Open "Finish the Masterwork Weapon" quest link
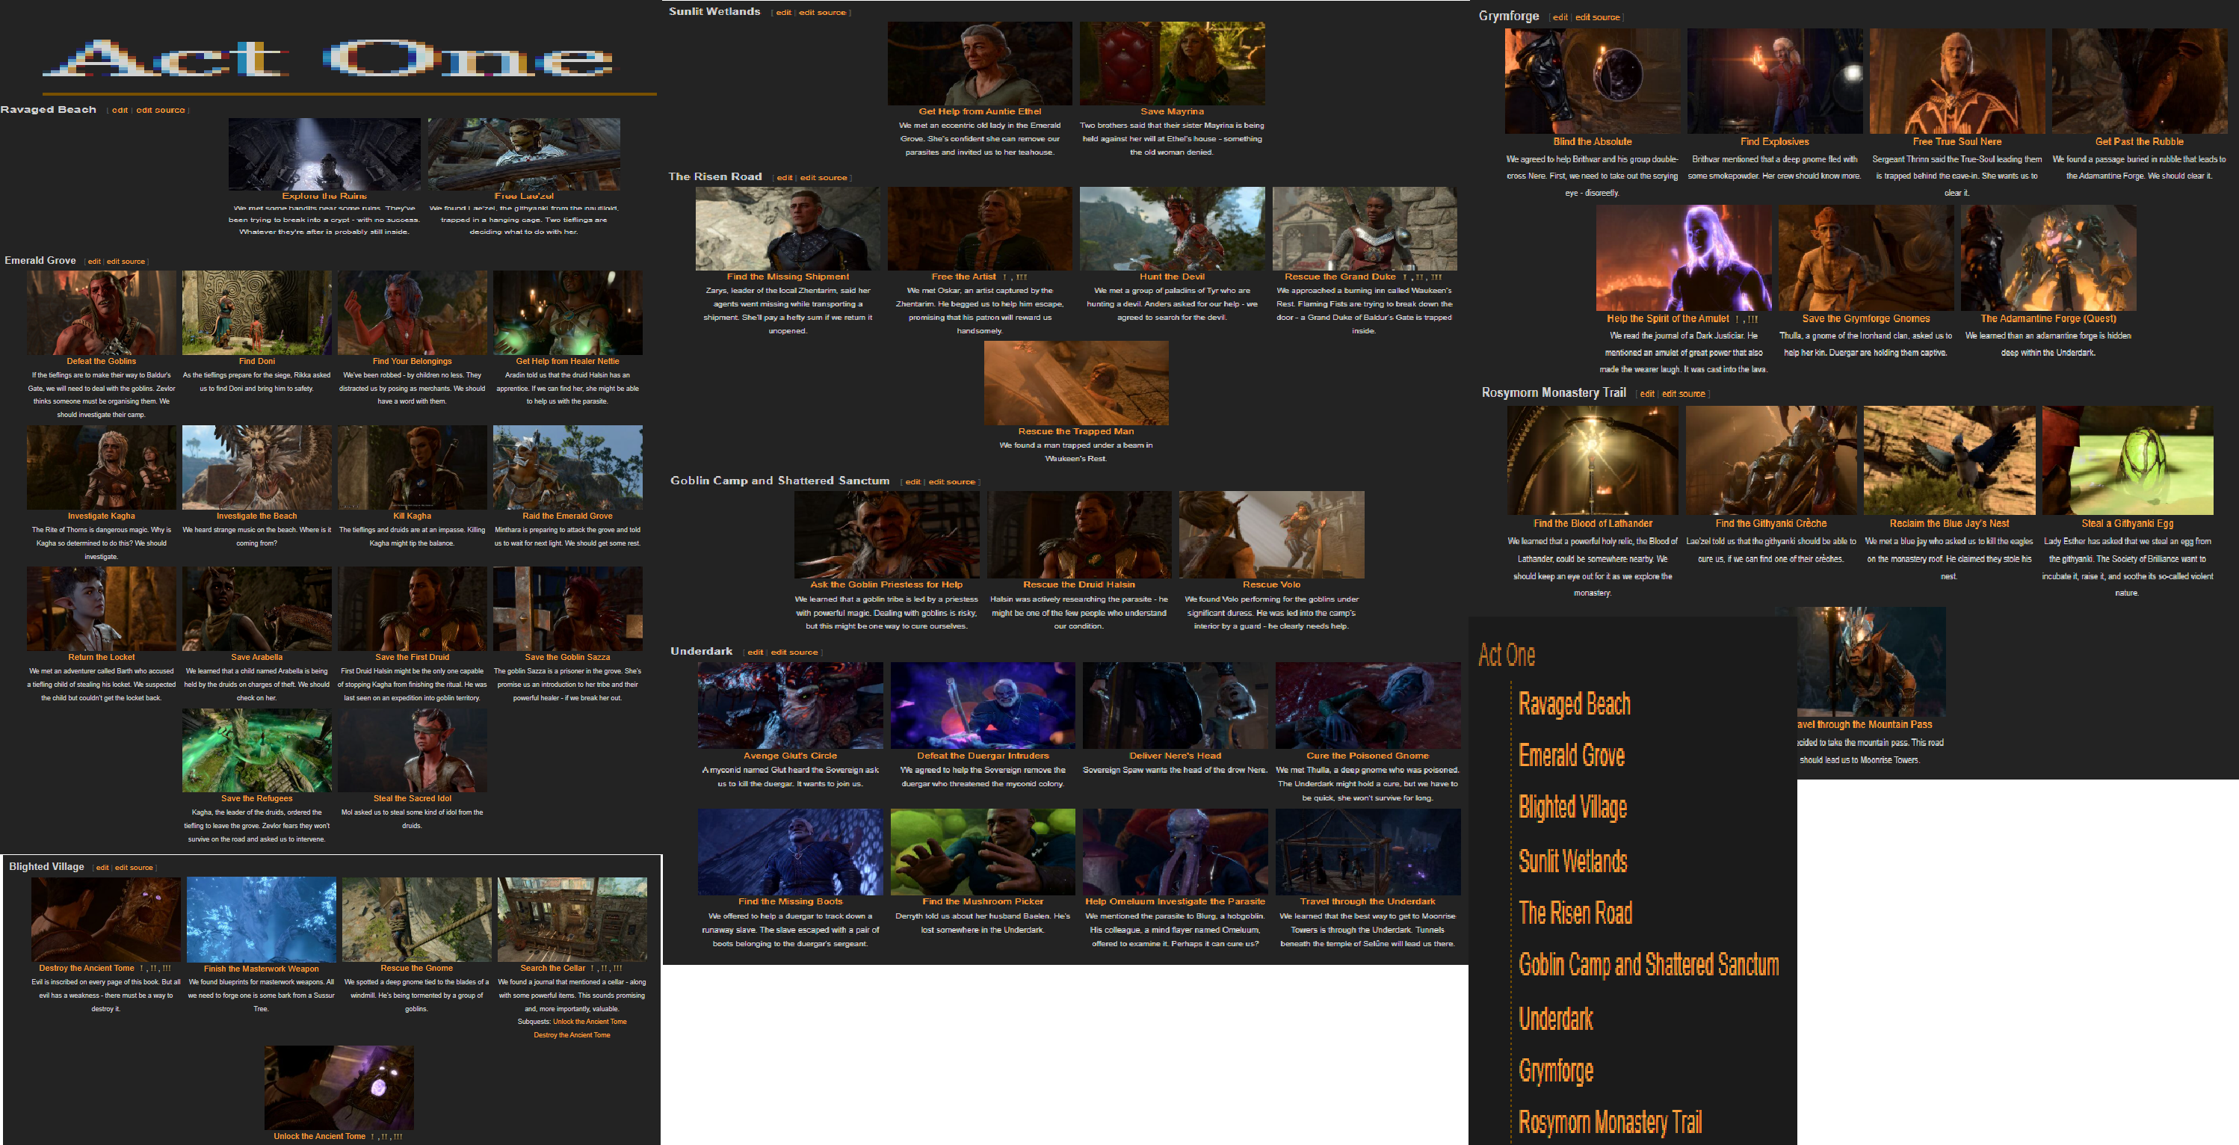The width and height of the screenshot is (2239, 1145). point(262,969)
